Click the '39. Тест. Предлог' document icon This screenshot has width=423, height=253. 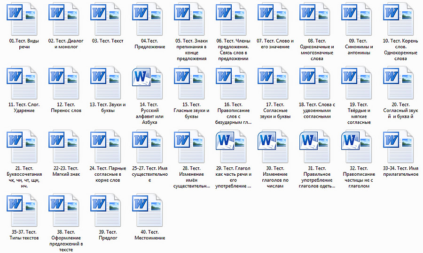(x=106, y=210)
